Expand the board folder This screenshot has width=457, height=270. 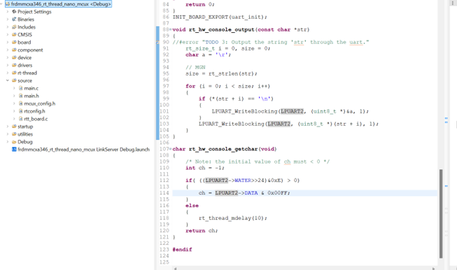(x=8, y=42)
